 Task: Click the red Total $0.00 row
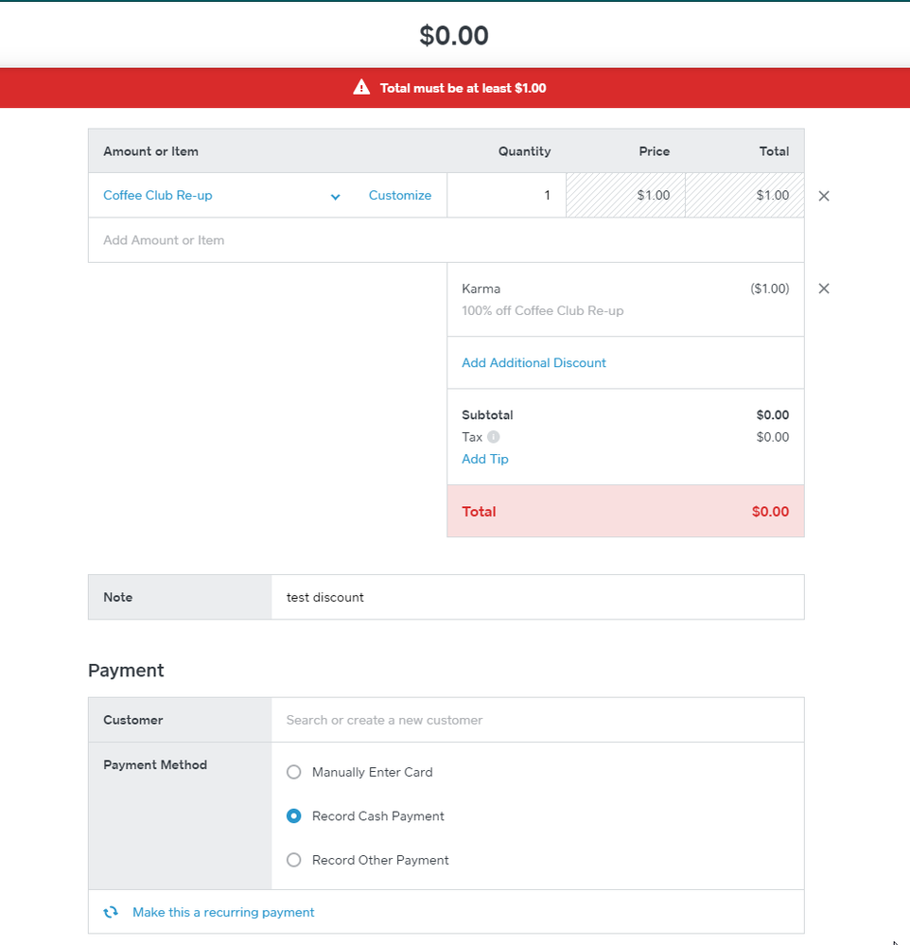click(625, 512)
